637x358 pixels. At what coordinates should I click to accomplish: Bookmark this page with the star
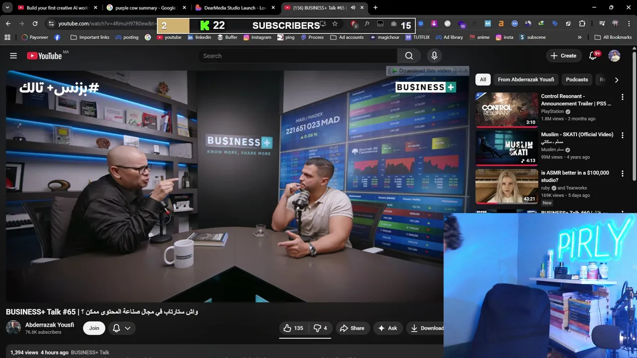(x=335, y=23)
